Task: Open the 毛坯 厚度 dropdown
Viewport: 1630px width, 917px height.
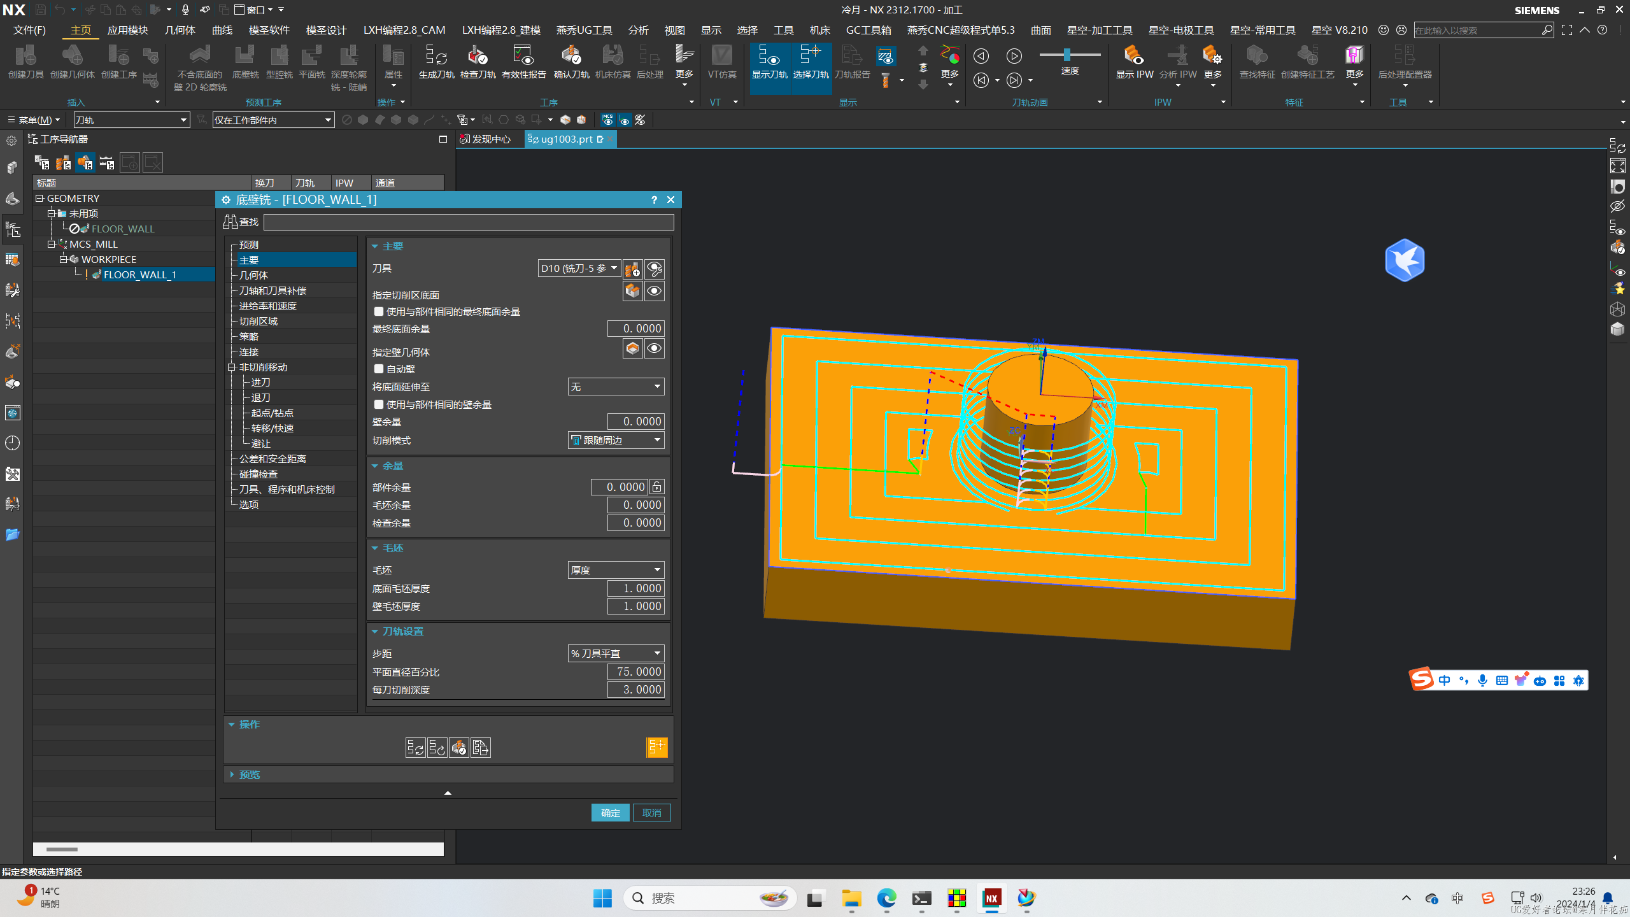Action: click(616, 570)
